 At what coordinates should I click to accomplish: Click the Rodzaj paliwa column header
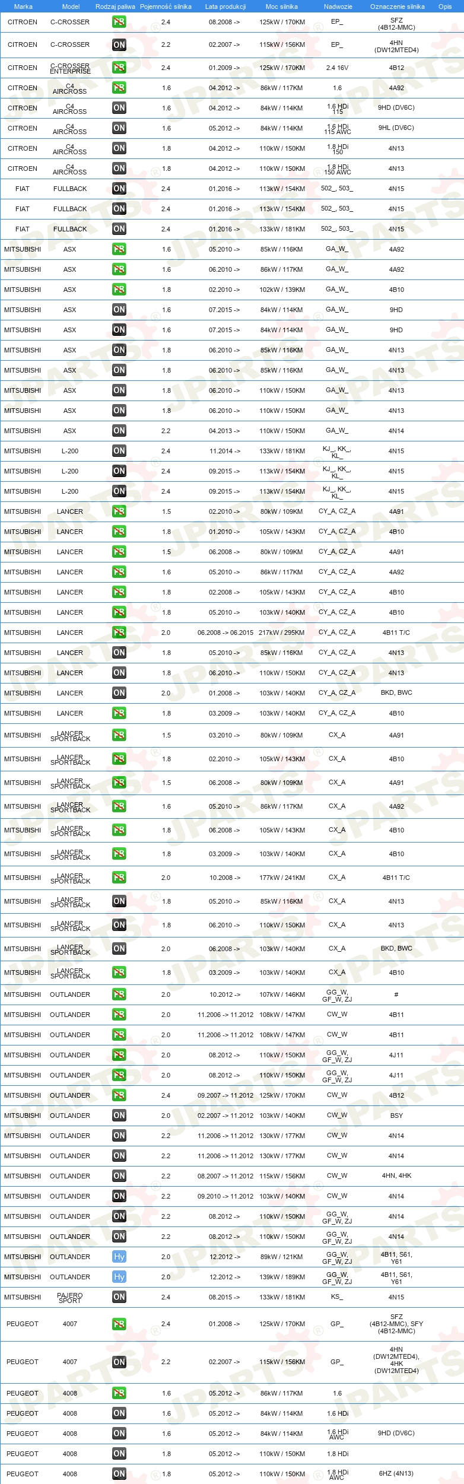coord(115,7)
